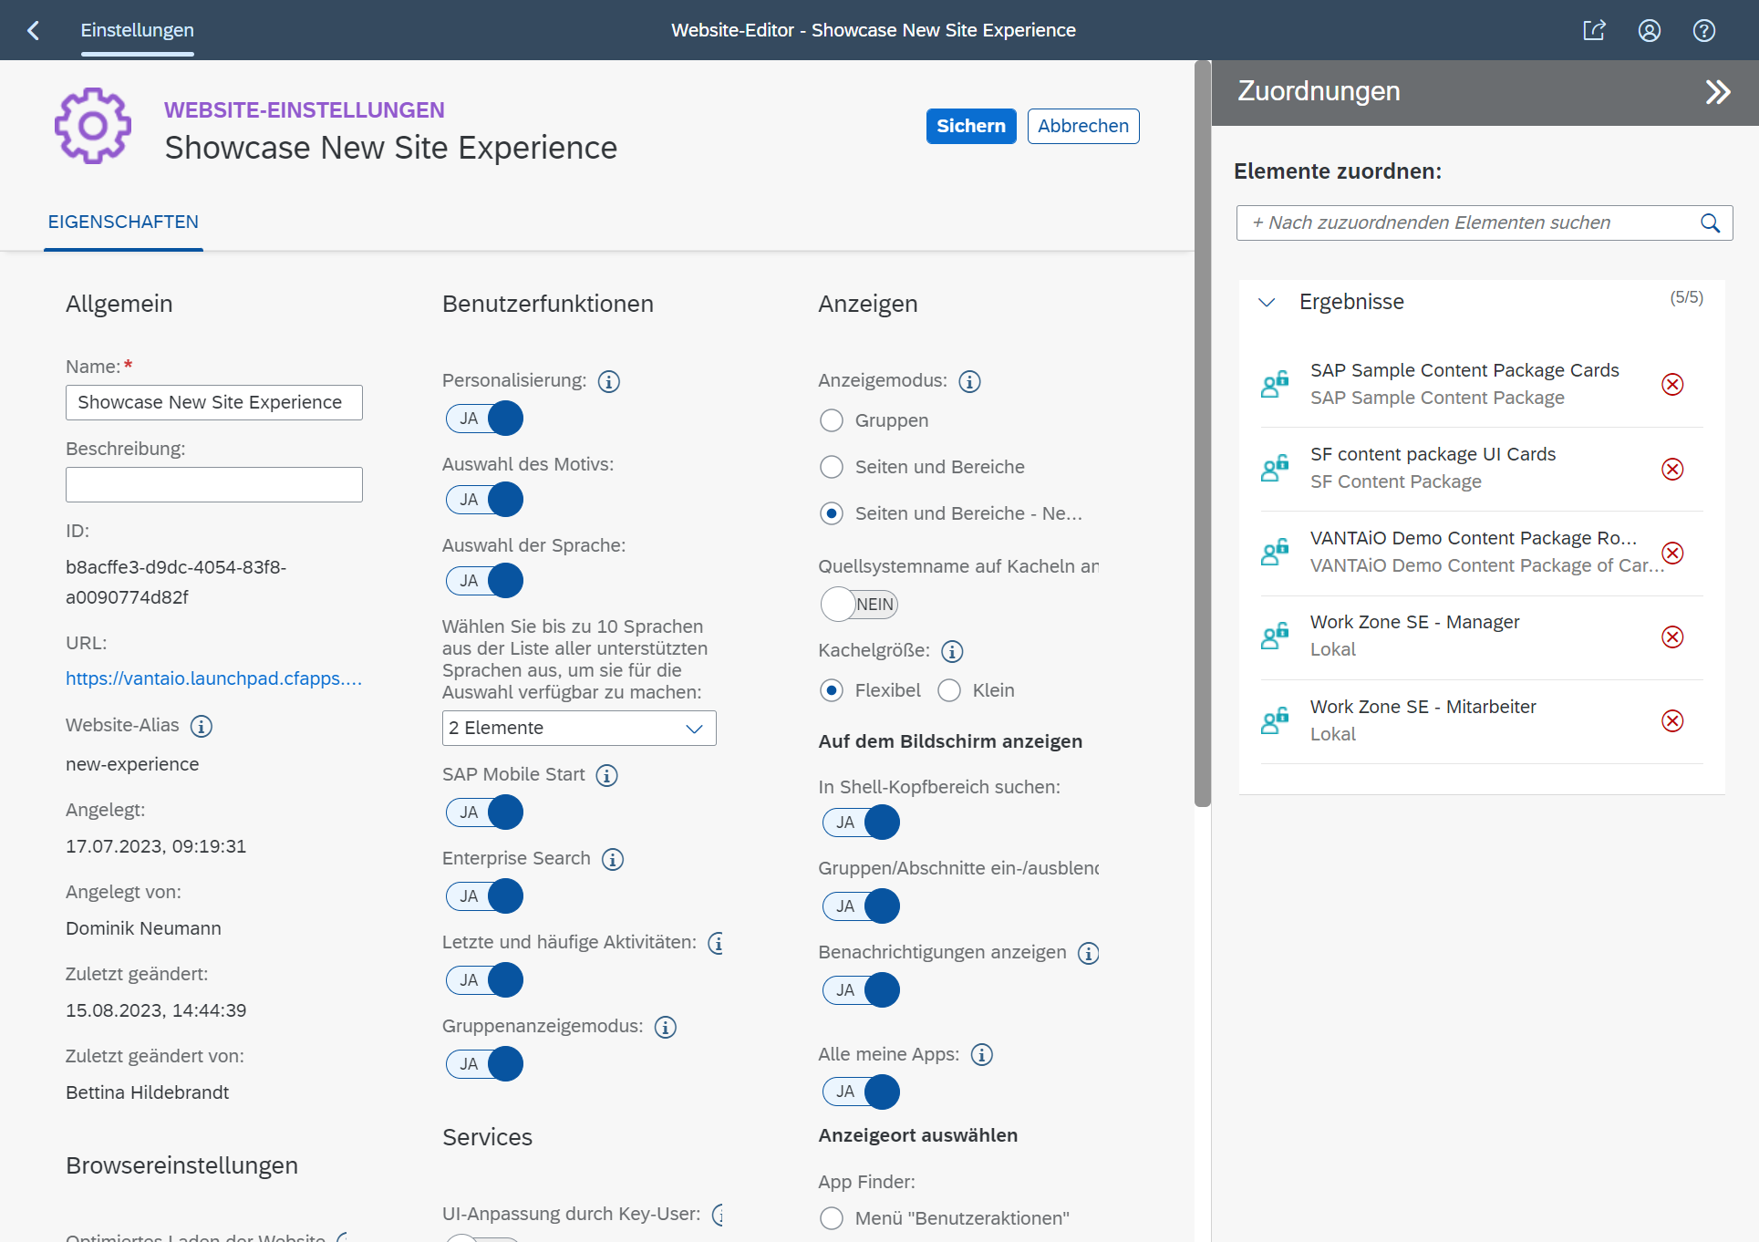Click the vertical scrollbar of settings
Viewport: 1759px width, 1242px height.
coord(1203,433)
